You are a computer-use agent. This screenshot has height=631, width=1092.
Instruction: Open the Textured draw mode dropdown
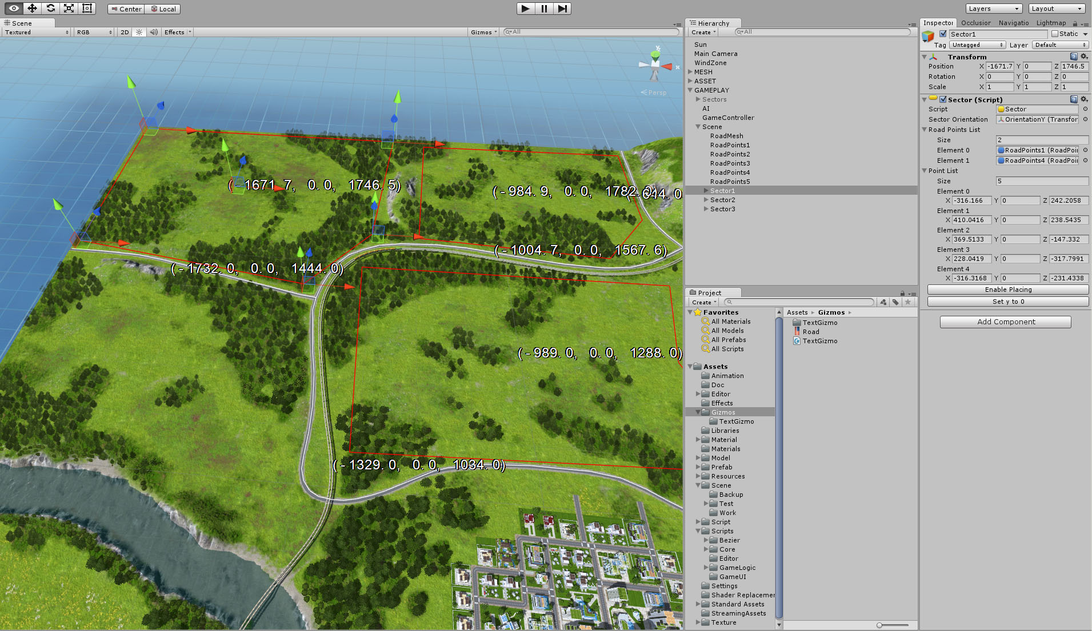37,32
